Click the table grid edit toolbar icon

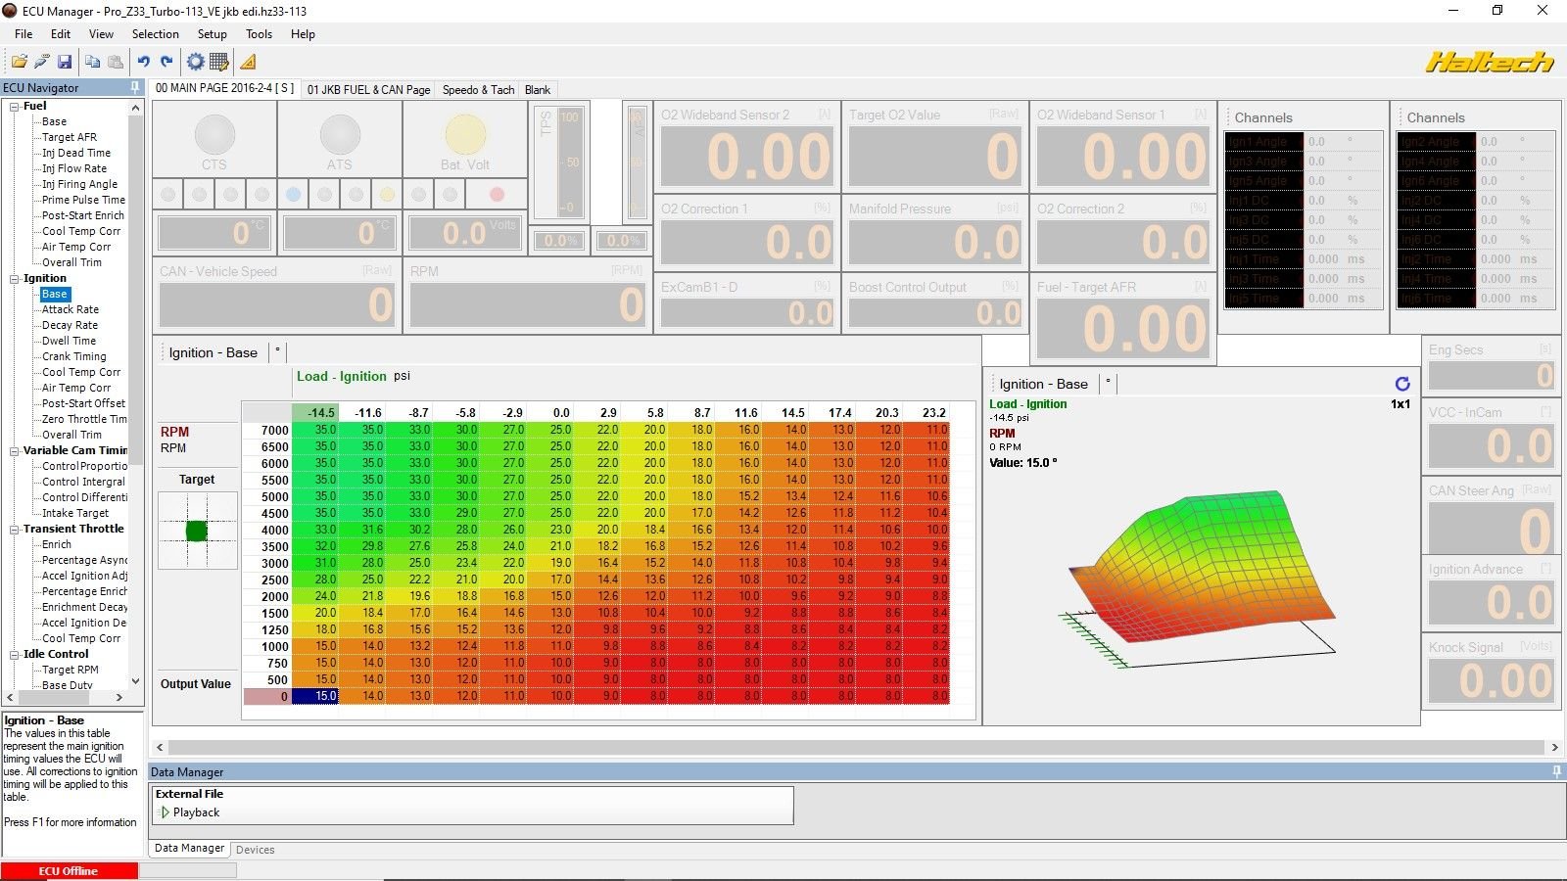tap(219, 62)
